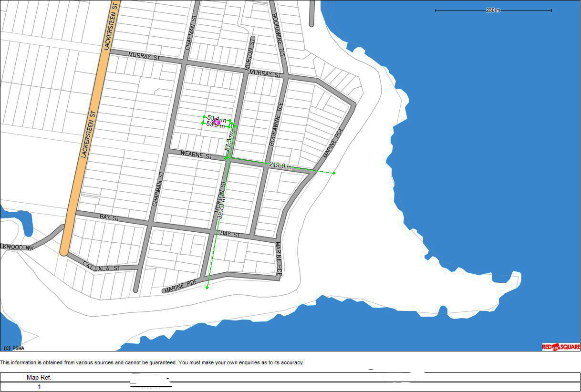Screen dimensions: 581x392
Task: Click the (C) PSMA copyright mark
Action: click(x=15, y=348)
